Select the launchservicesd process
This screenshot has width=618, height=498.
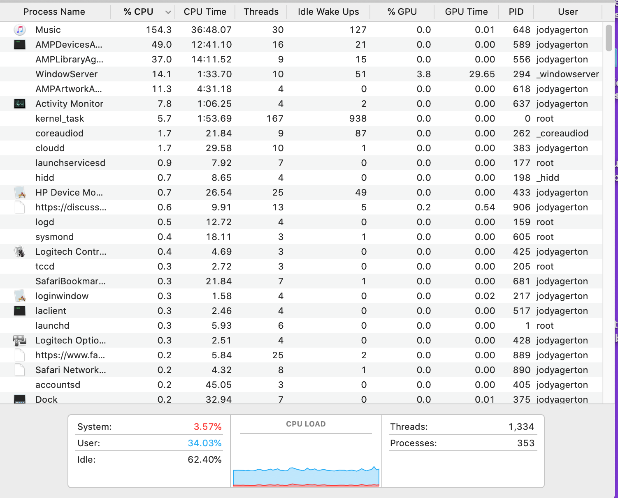[x=70, y=163]
